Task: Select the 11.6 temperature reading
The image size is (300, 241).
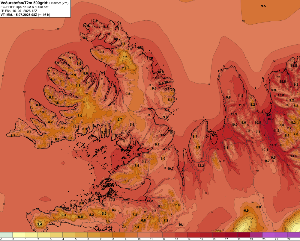Action: [240, 96]
